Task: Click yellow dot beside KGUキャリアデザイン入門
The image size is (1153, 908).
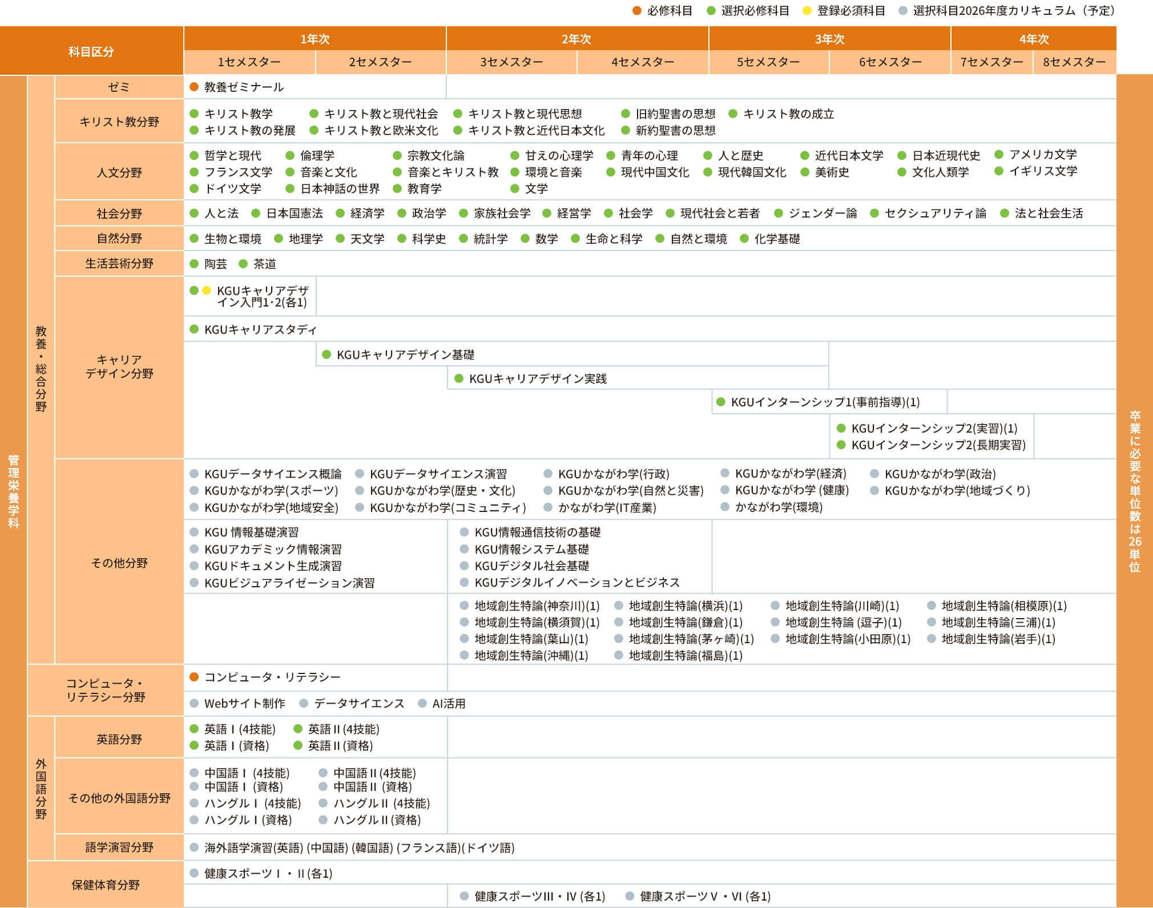Action: point(207,290)
